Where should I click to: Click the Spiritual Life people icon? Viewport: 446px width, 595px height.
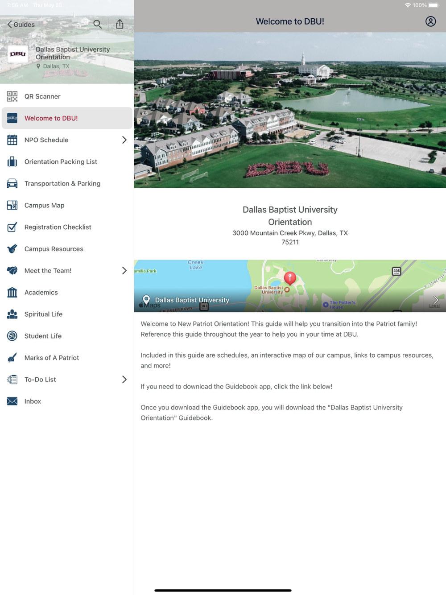[12, 314]
